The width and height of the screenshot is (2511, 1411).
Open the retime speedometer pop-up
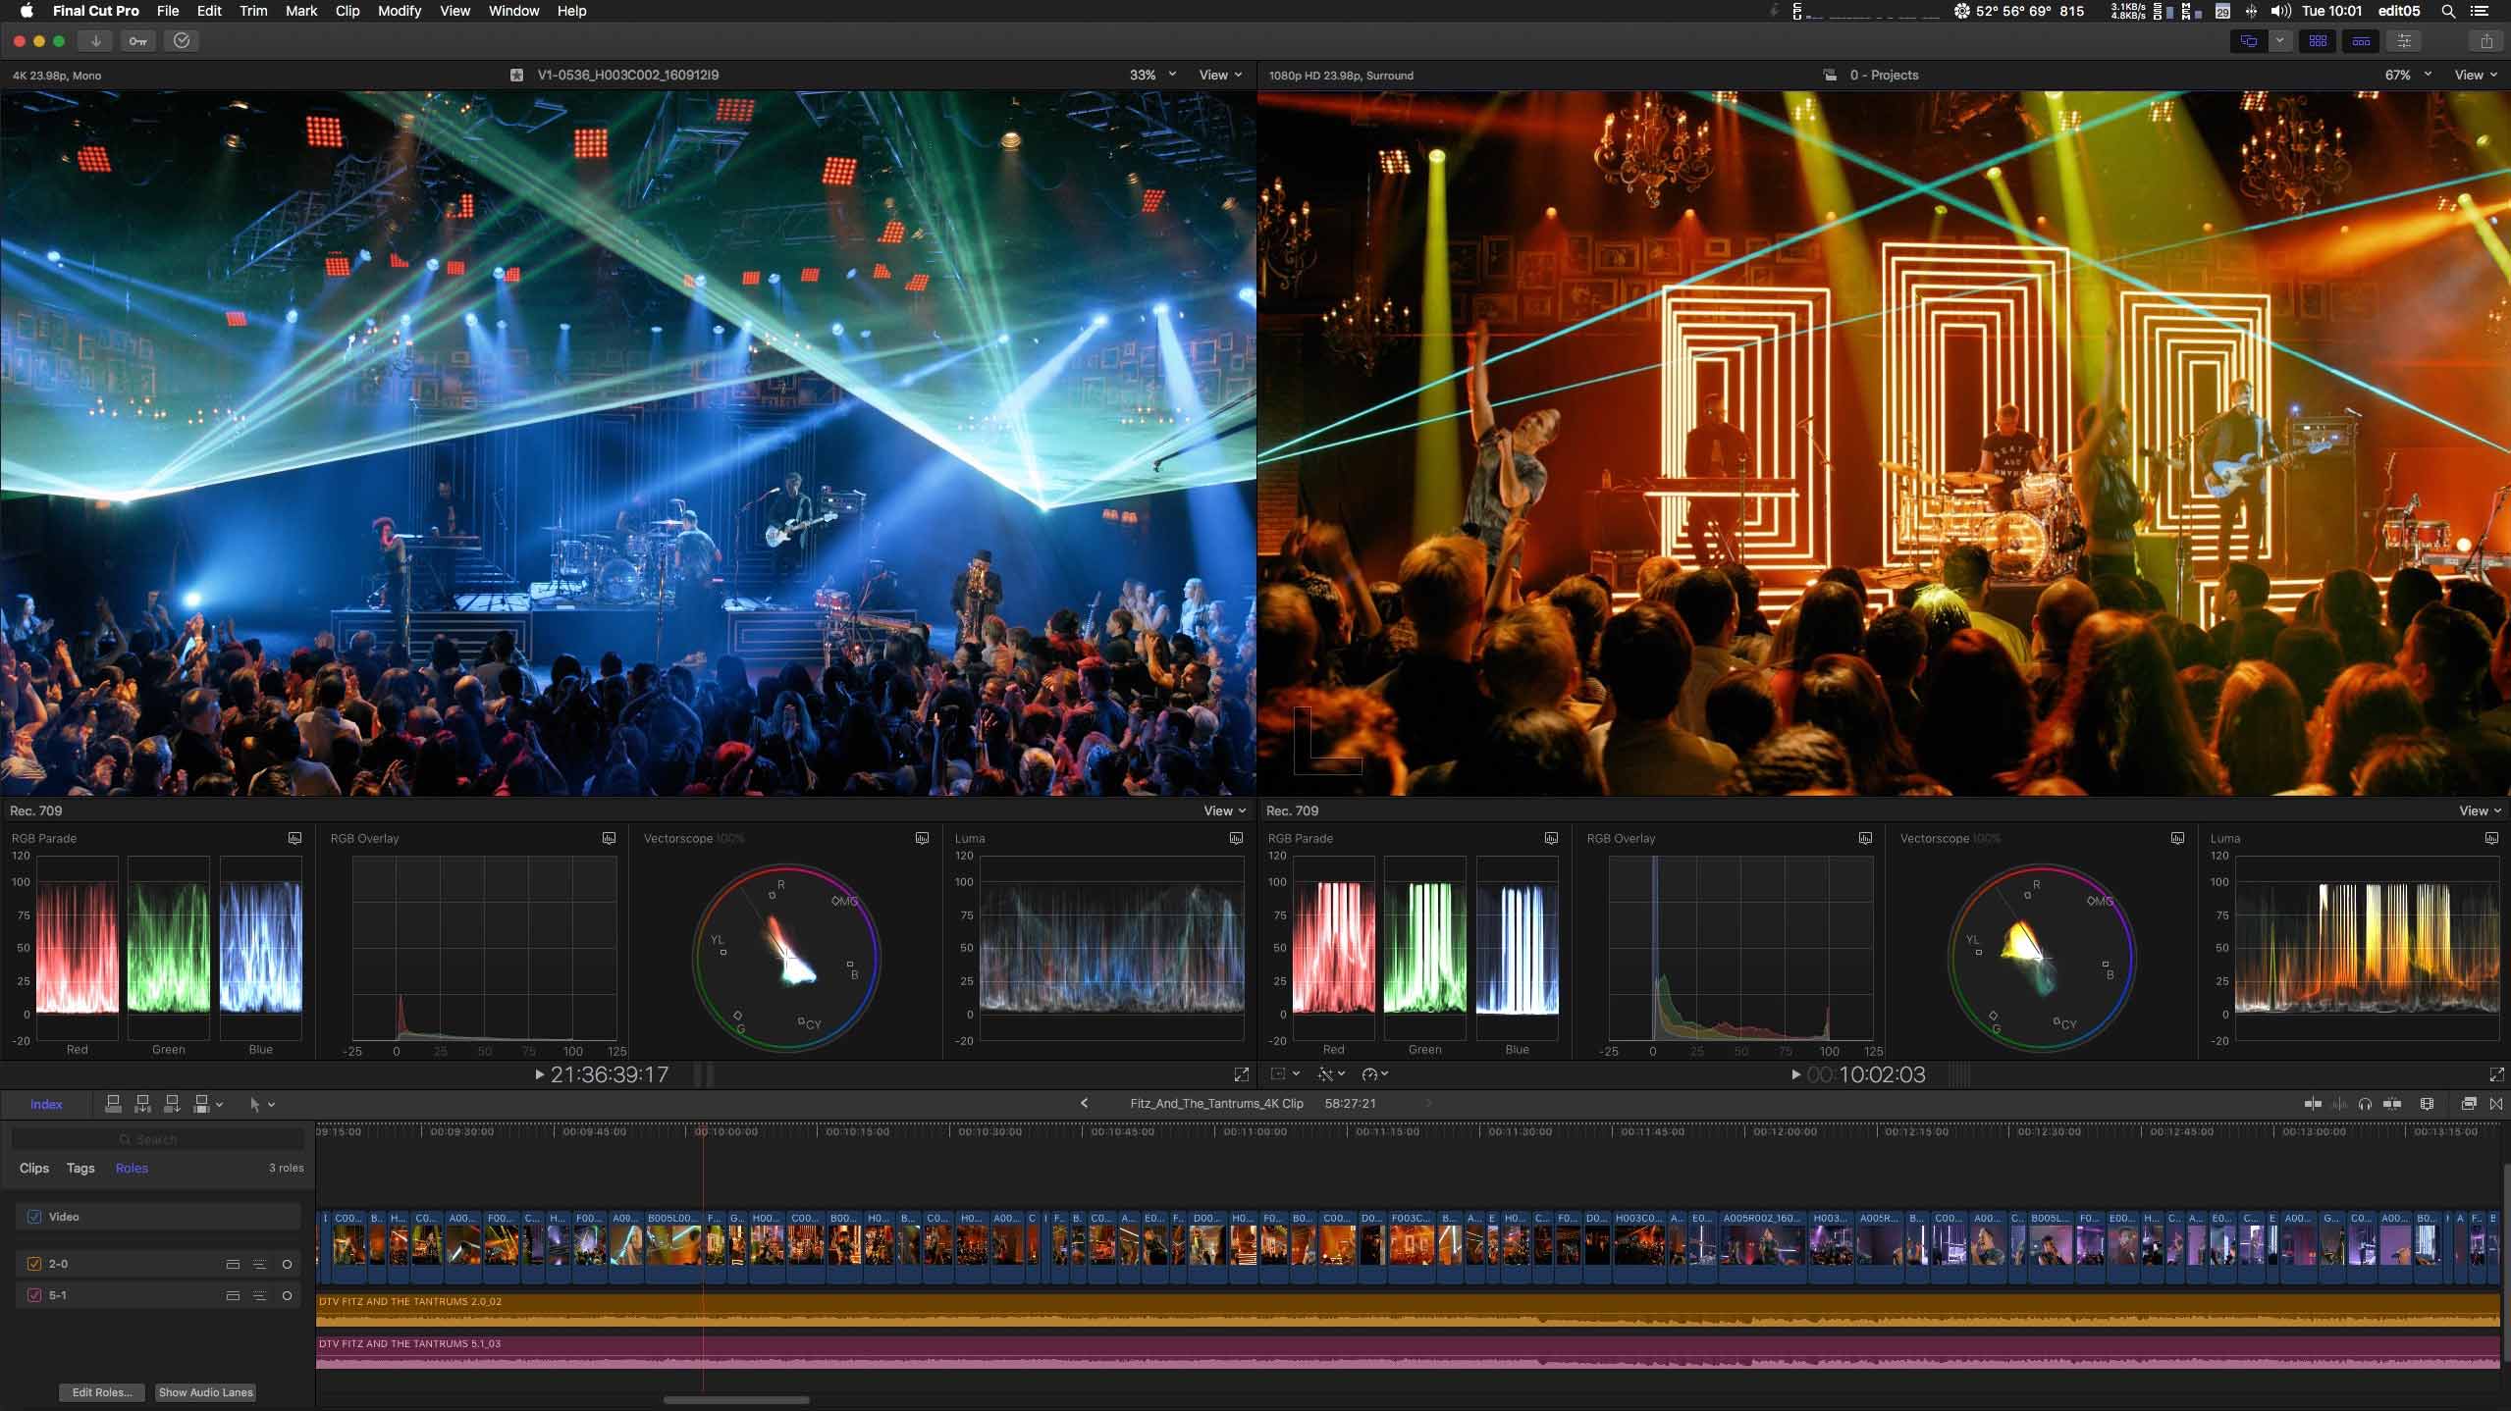click(1375, 1074)
